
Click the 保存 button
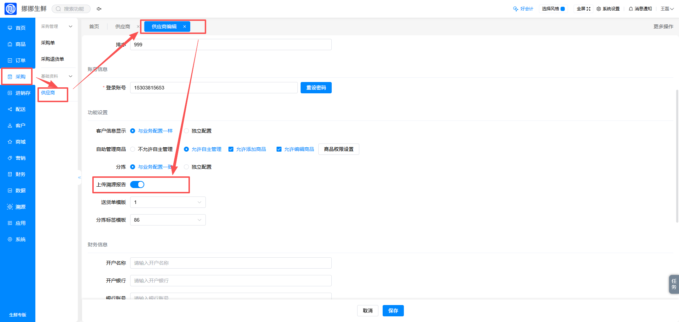393,311
